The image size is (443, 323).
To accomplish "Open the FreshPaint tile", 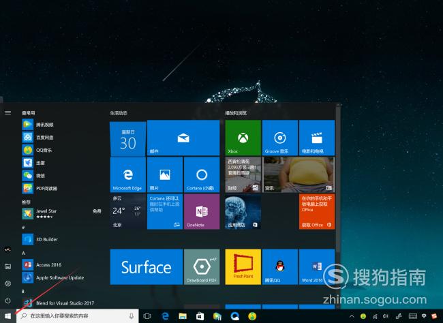I will tap(243, 266).
